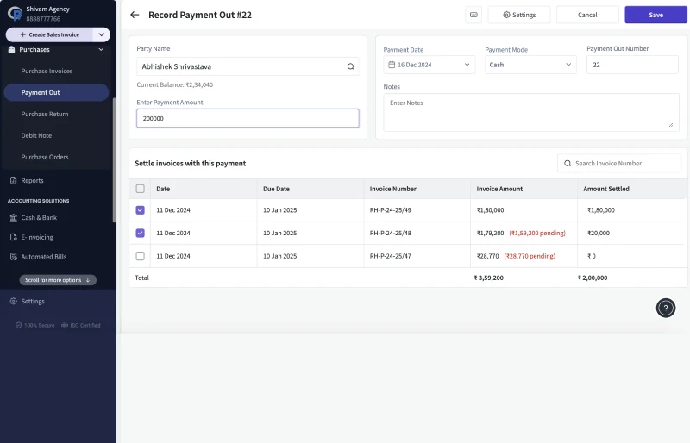Open the Payment Date dropdown
The height and width of the screenshot is (443, 690).
[429, 65]
